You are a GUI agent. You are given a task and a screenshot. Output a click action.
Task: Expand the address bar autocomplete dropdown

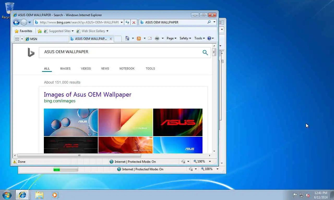tap(122, 22)
